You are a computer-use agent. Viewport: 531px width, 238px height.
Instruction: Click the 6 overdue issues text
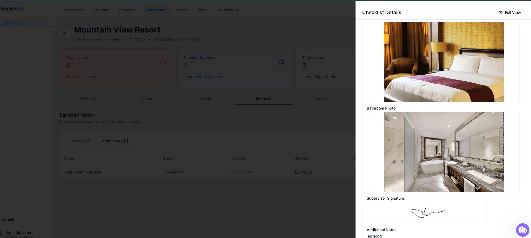tap(81, 77)
